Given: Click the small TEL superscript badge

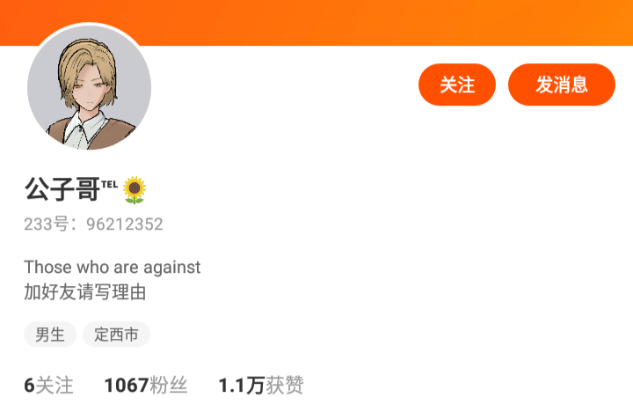Looking at the screenshot, I should click(109, 184).
